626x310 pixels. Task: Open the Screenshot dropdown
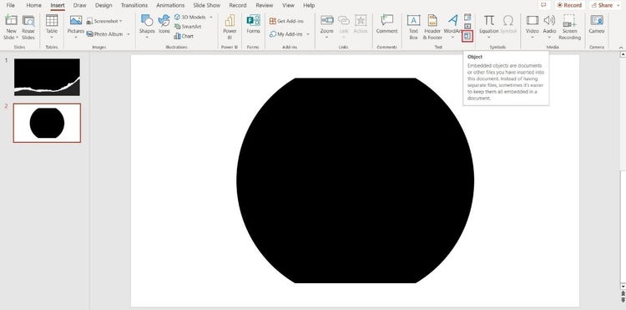coord(104,21)
